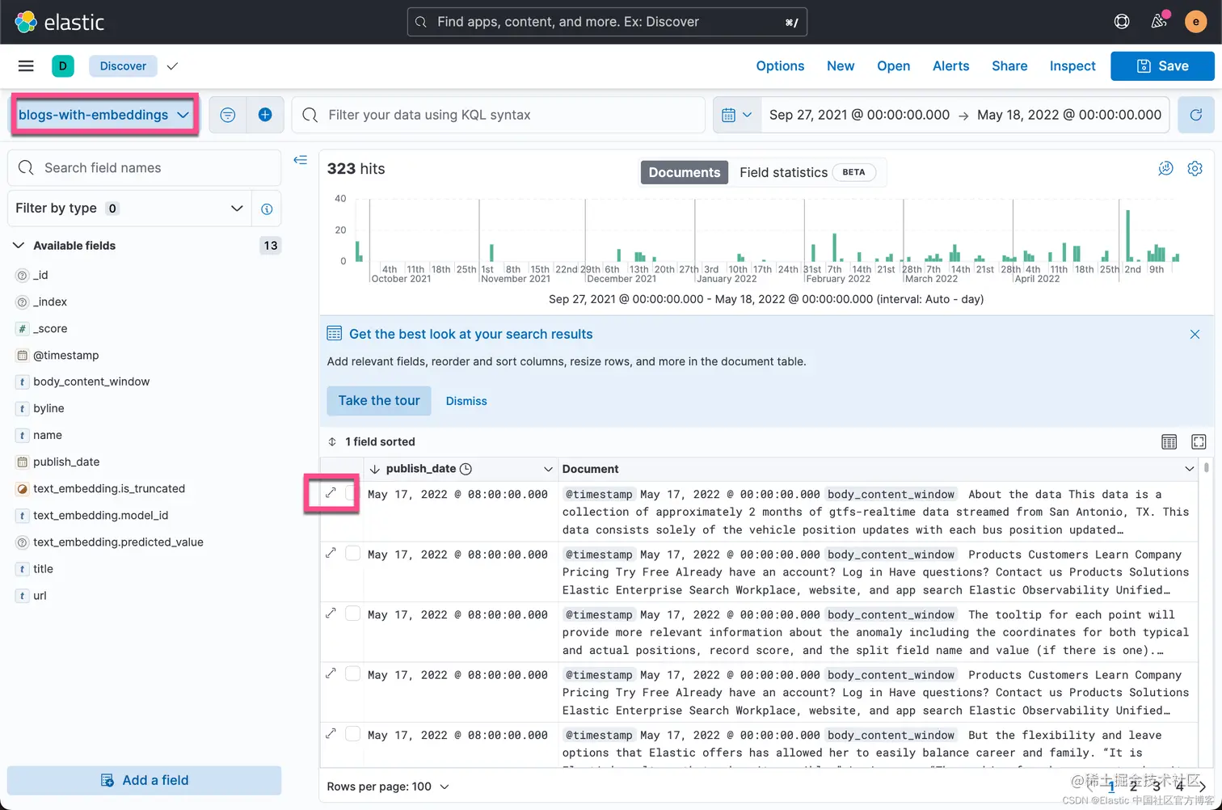Viewport: 1222px width, 810px height.
Task: Select the url field
Action: point(40,596)
